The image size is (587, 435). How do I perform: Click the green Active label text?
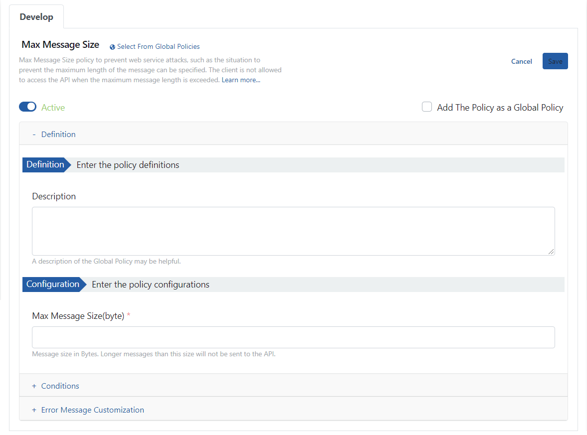[53, 108]
